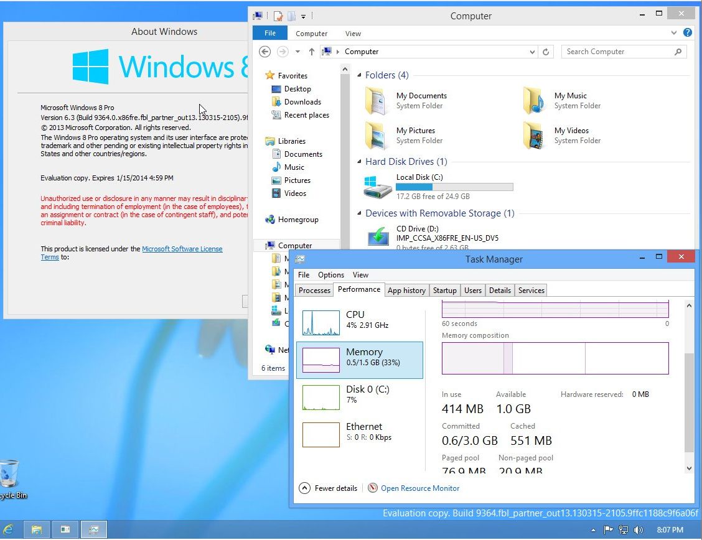Open the Options menu in Task Manager
702x540 pixels.
tap(330, 275)
